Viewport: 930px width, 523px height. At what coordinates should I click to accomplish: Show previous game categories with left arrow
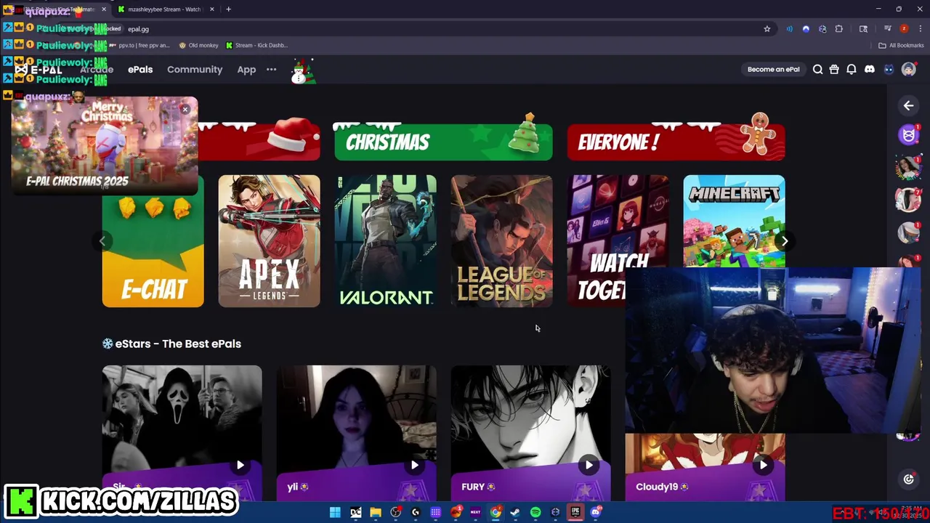coord(102,240)
